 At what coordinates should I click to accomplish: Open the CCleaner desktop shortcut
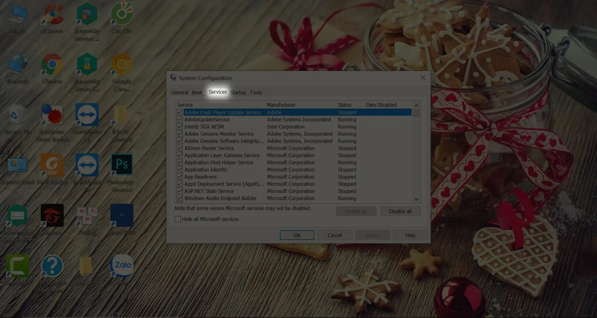[52, 18]
